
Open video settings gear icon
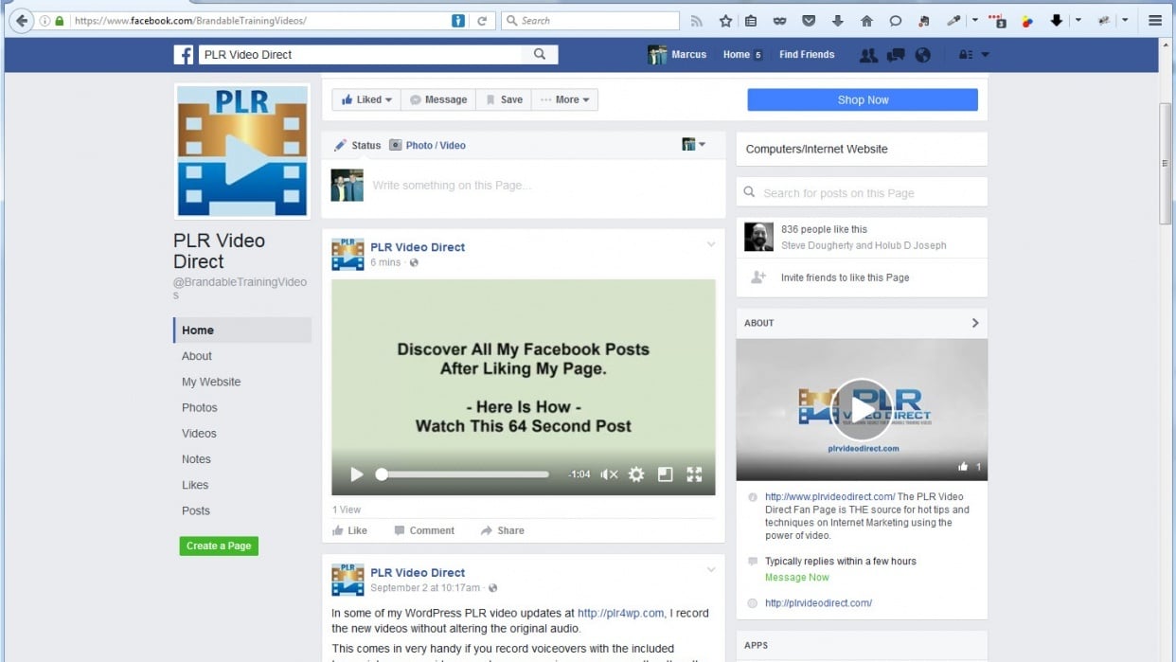[636, 474]
